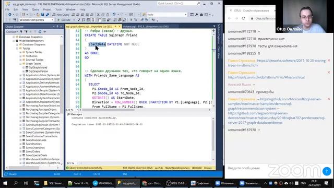Open the segovoni sql-server-demos GitHub link

coord(277,118)
